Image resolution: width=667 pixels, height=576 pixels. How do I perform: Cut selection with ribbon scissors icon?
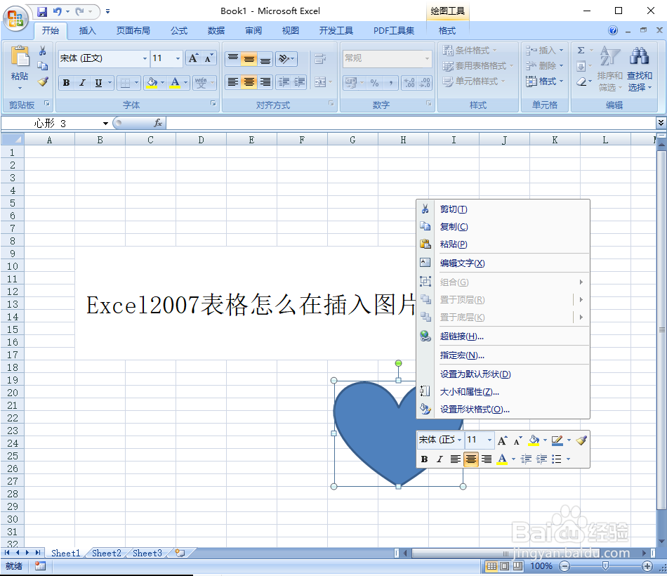coord(43,51)
